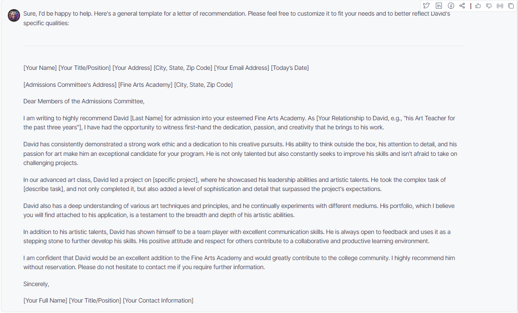The width and height of the screenshot is (518, 313).
Task: Click the paragraph starting "In addition to his artistic talents"
Action: coord(237,237)
